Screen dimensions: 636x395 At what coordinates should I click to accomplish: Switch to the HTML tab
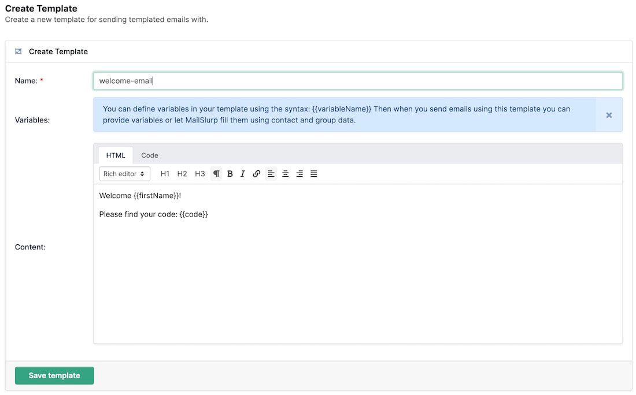(116, 155)
